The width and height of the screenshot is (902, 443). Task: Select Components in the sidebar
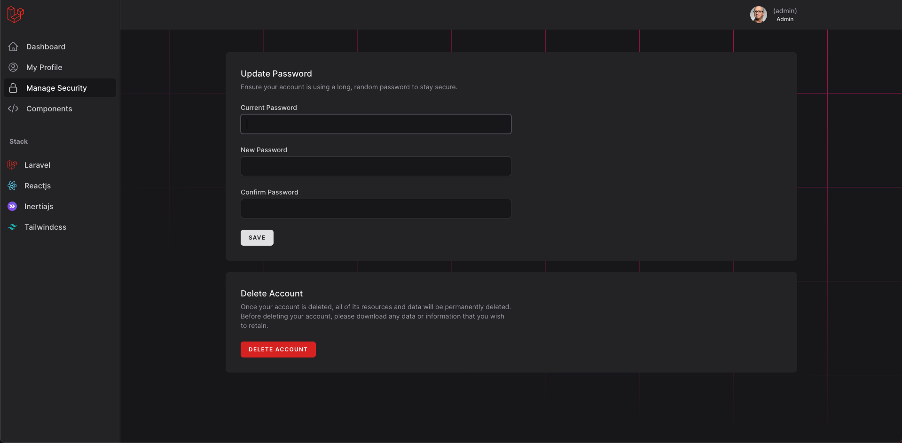[49, 109]
